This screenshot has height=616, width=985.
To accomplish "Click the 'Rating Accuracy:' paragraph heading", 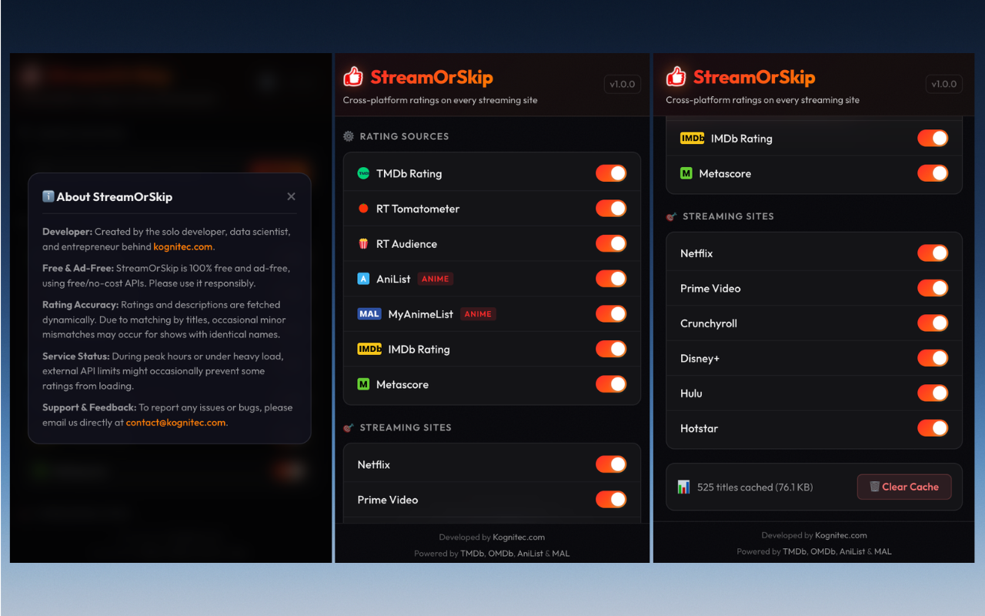I will [x=80, y=305].
